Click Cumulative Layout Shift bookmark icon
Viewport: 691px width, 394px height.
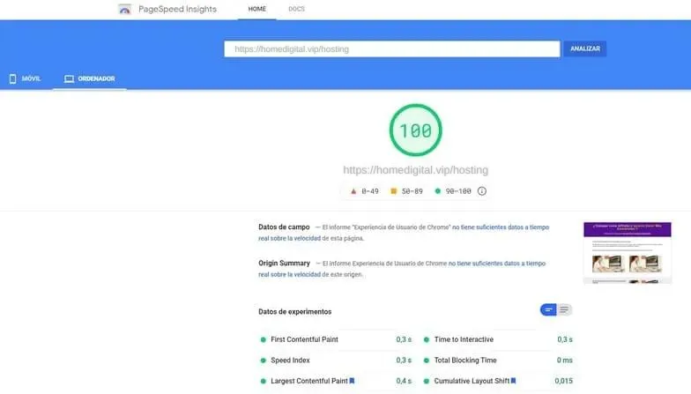click(x=513, y=381)
